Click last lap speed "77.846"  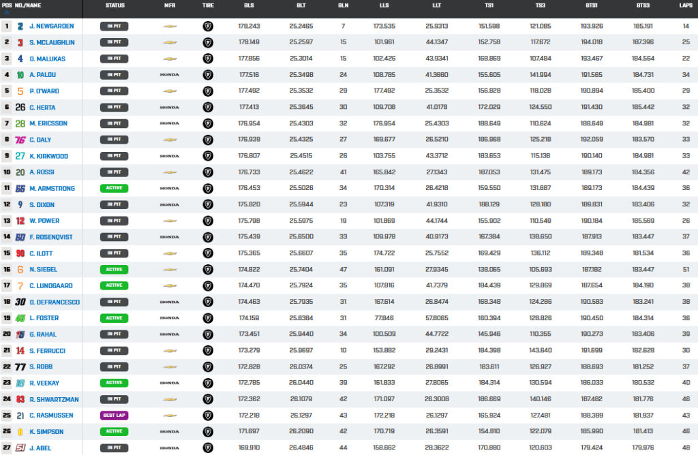384,318
